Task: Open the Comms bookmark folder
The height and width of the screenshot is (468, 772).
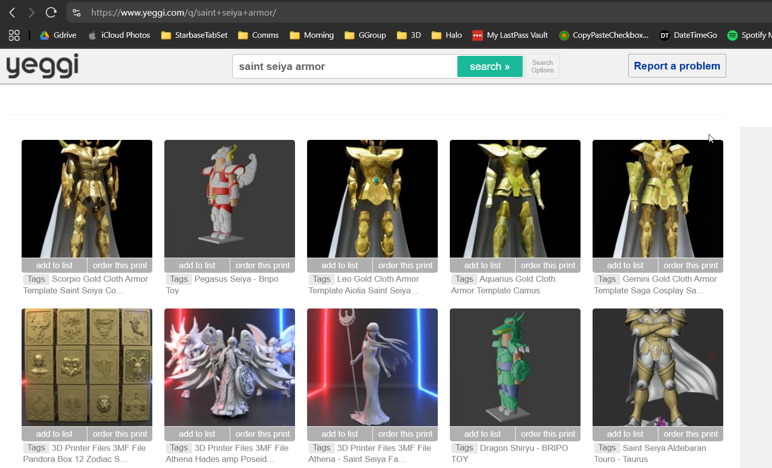Action: click(x=258, y=35)
